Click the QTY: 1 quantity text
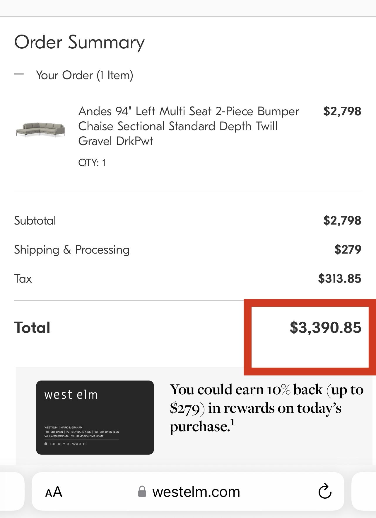Viewport: 376px width, 518px height. coord(92,163)
